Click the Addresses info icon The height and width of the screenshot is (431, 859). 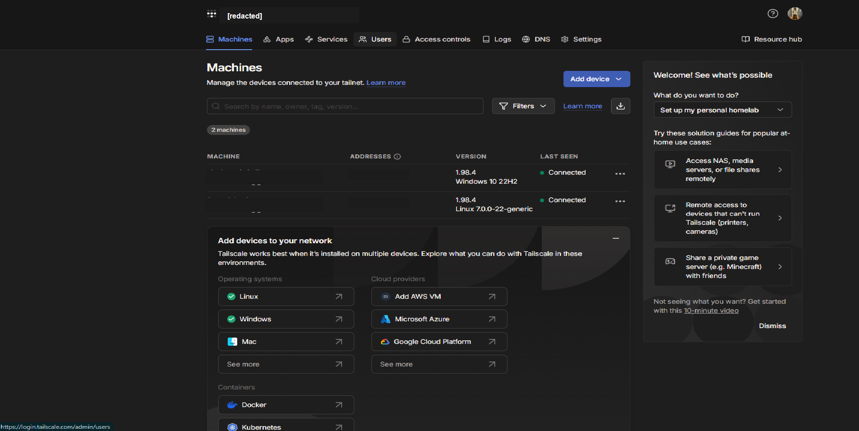coord(397,157)
